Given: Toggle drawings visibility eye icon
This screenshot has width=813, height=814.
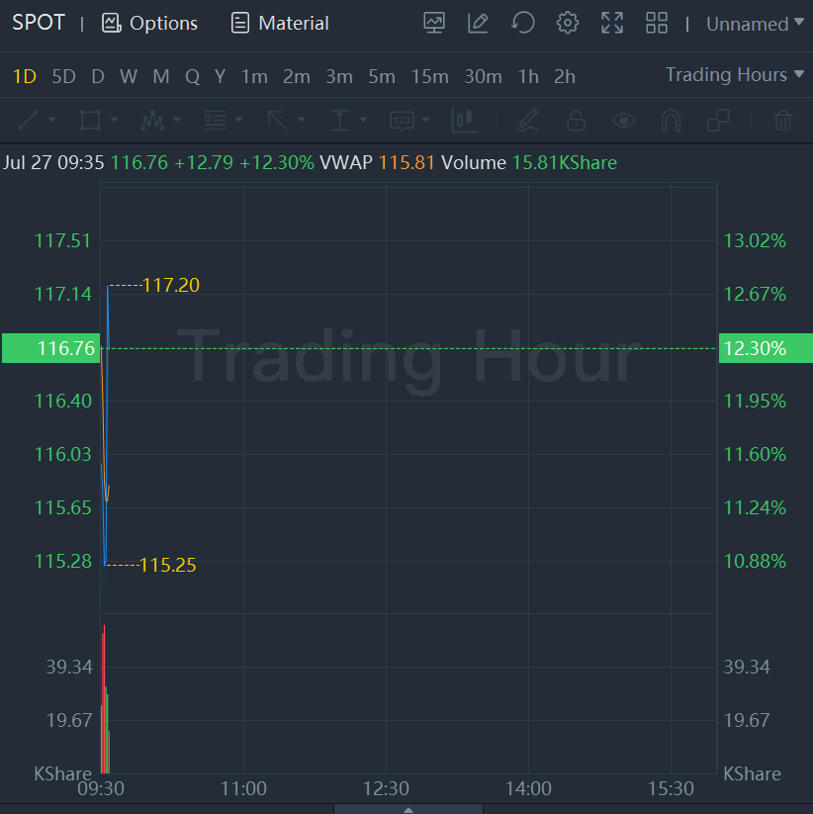Looking at the screenshot, I should click(x=623, y=121).
